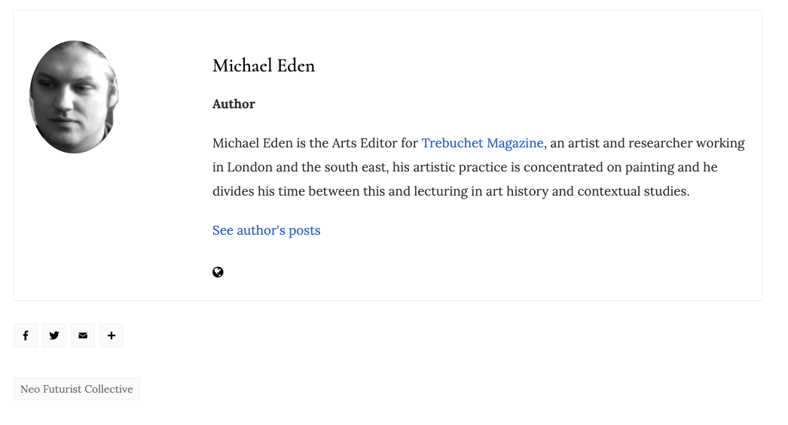Expand extra share options with plus
The image size is (788, 425).
tap(111, 335)
